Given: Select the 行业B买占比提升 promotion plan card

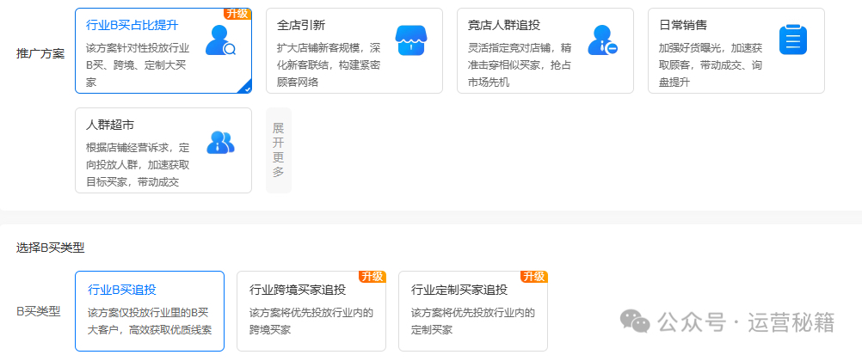Looking at the screenshot, I should [x=163, y=51].
